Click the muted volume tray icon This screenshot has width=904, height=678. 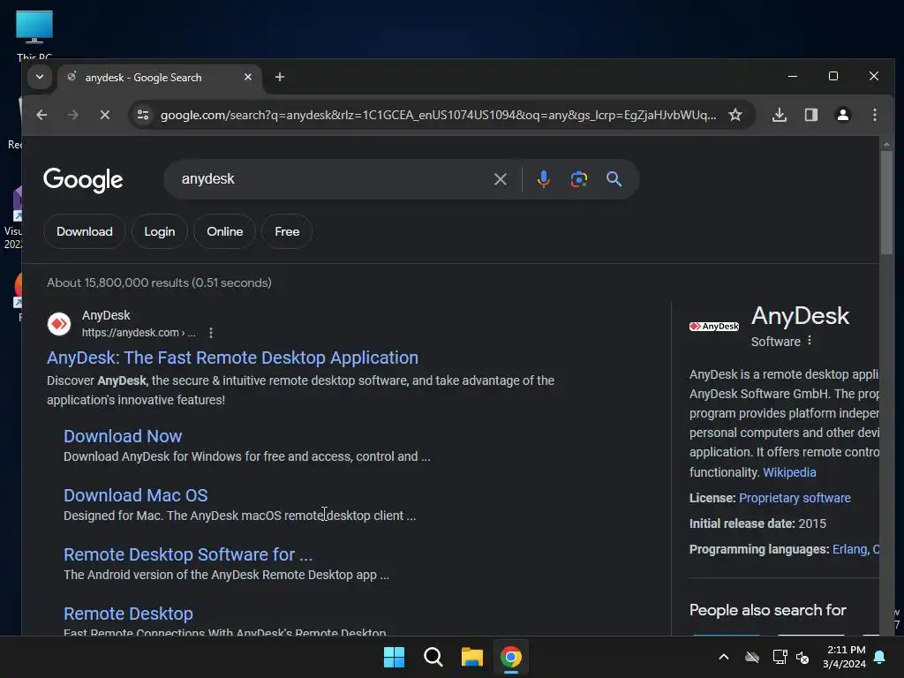[x=802, y=657]
